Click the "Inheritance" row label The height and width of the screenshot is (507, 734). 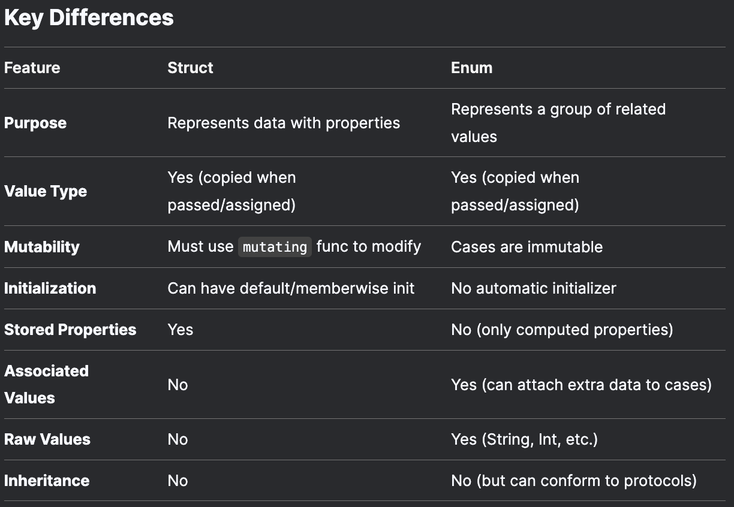pos(47,481)
